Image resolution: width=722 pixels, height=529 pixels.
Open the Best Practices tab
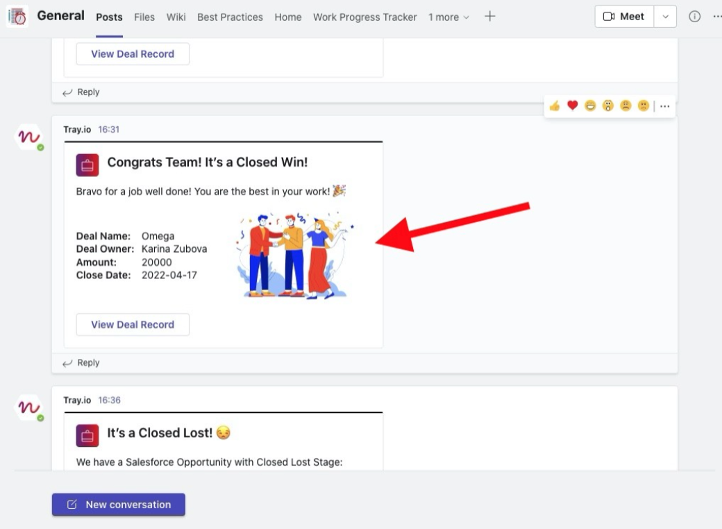[x=230, y=17]
